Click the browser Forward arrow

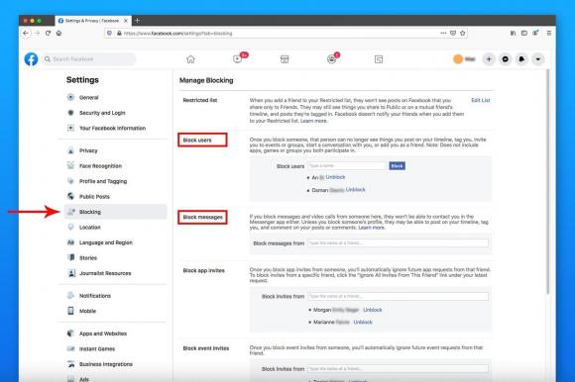pyautogui.click(x=37, y=33)
